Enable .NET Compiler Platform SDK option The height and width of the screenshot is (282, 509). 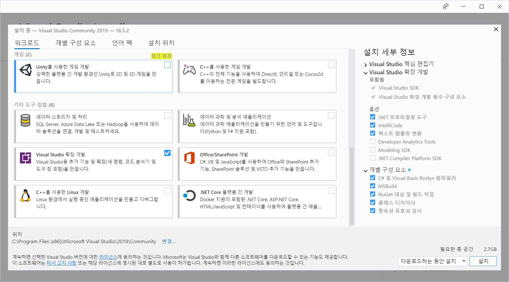[x=373, y=158]
